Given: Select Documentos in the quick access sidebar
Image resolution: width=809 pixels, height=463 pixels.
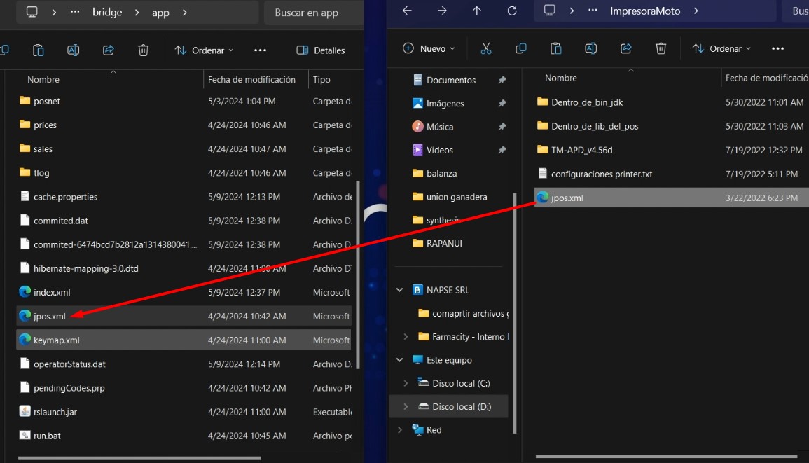Looking at the screenshot, I should [450, 80].
